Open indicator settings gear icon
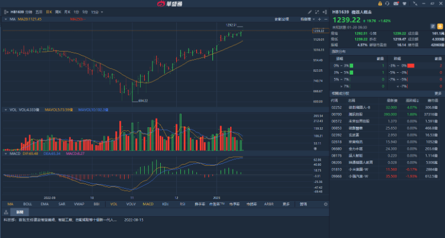445x238 pixels. [326, 204]
